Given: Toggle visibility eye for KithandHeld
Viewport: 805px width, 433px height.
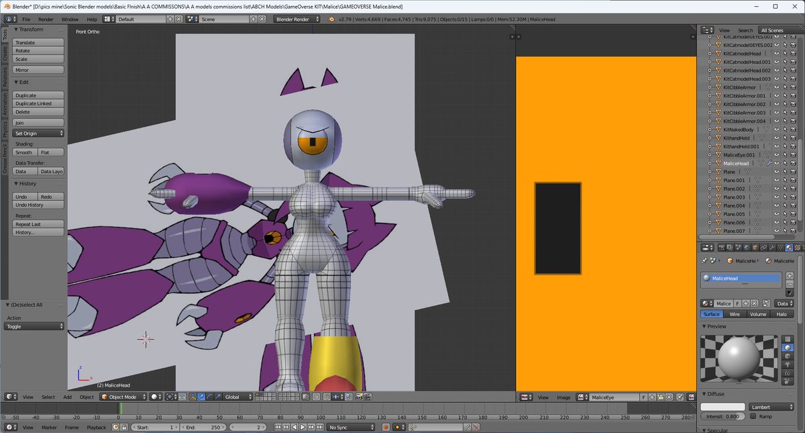Looking at the screenshot, I should (776, 138).
